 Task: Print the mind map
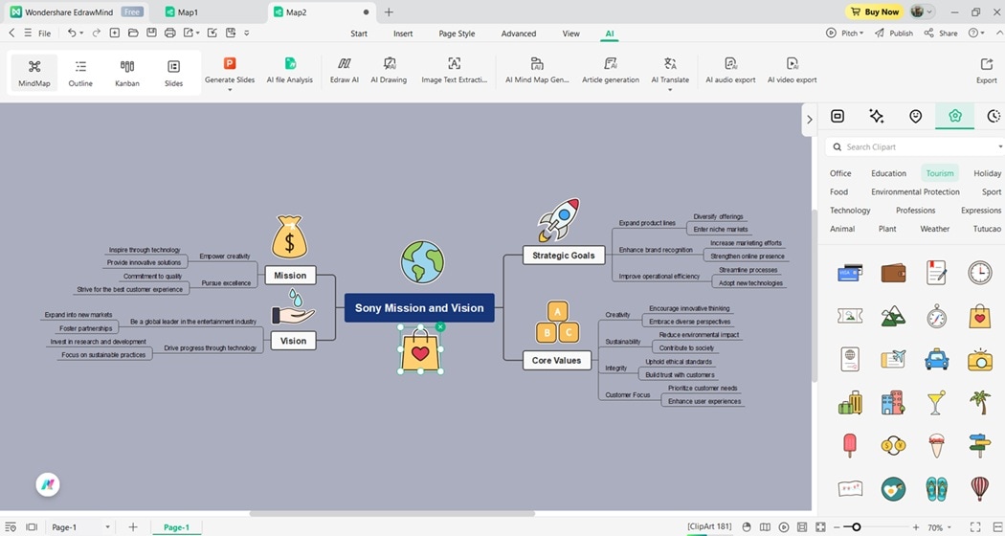(169, 33)
